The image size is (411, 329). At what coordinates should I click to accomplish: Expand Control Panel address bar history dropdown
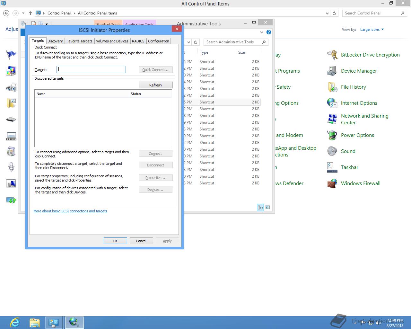click(x=327, y=13)
